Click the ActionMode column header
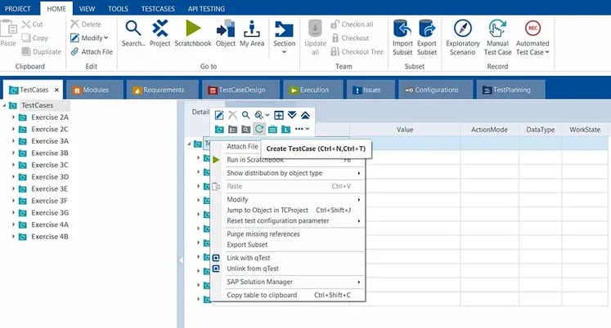This screenshot has height=328, width=611. point(489,130)
